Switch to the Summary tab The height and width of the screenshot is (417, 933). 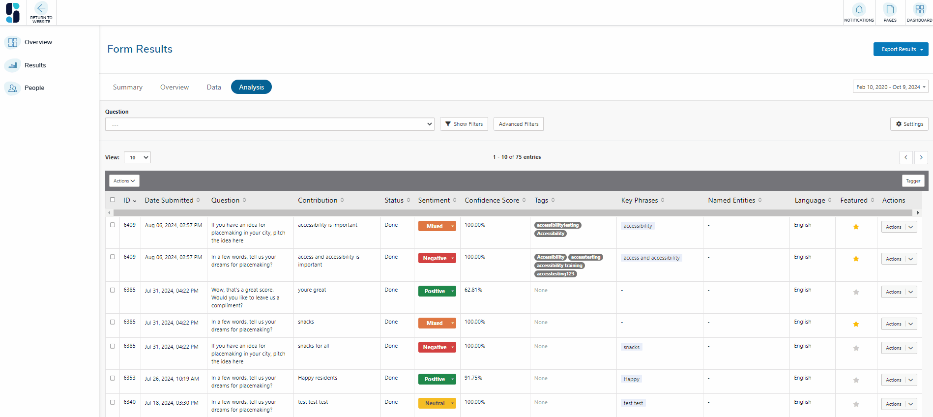coord(127,87)
